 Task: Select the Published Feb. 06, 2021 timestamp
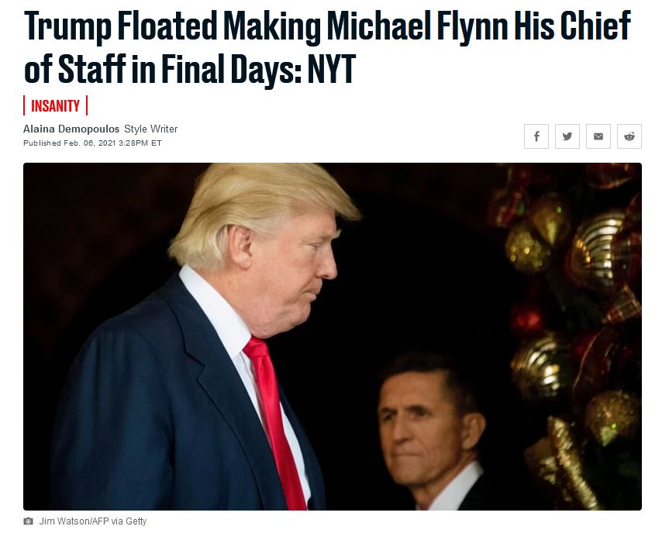click(92, 143)
